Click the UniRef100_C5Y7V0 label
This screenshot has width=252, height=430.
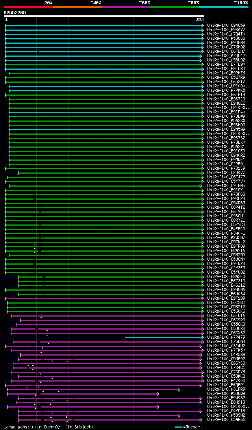coord(226,182)
